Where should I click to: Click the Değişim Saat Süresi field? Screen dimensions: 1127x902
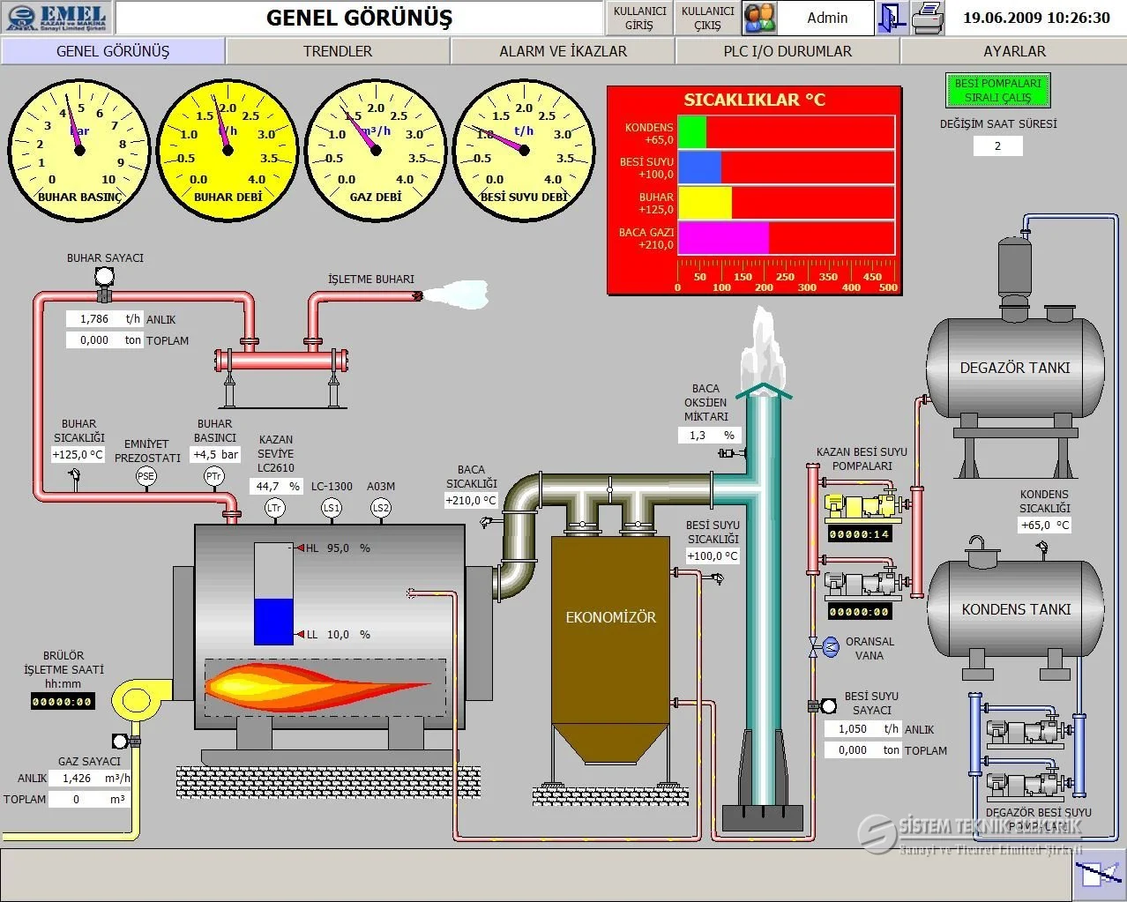click(997, 146)
